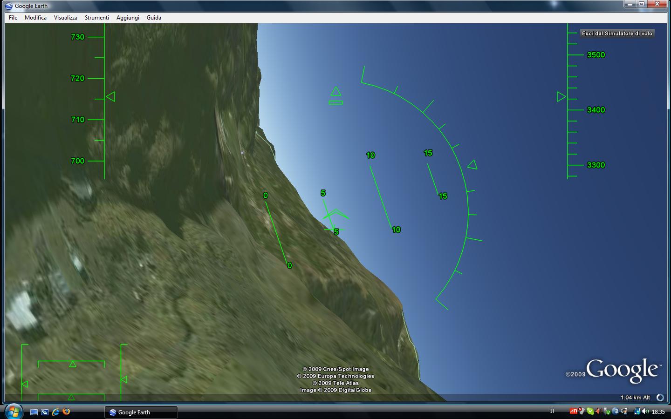Viewport: 671px width, 419px height.
Task: Click the heading scale value 710
Action: coord(78,120)
